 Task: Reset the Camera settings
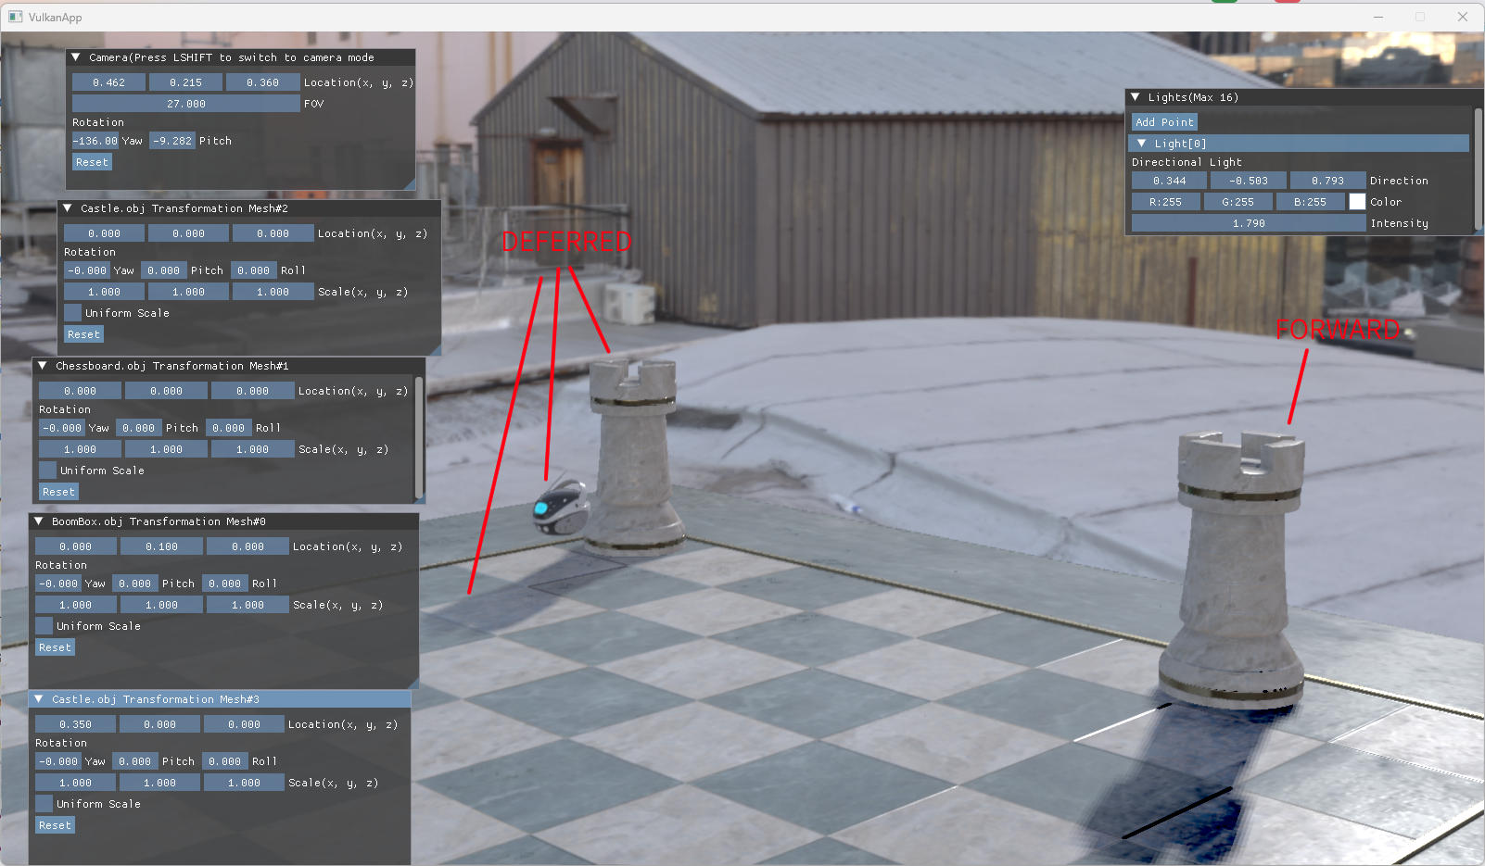pos(92,162)
